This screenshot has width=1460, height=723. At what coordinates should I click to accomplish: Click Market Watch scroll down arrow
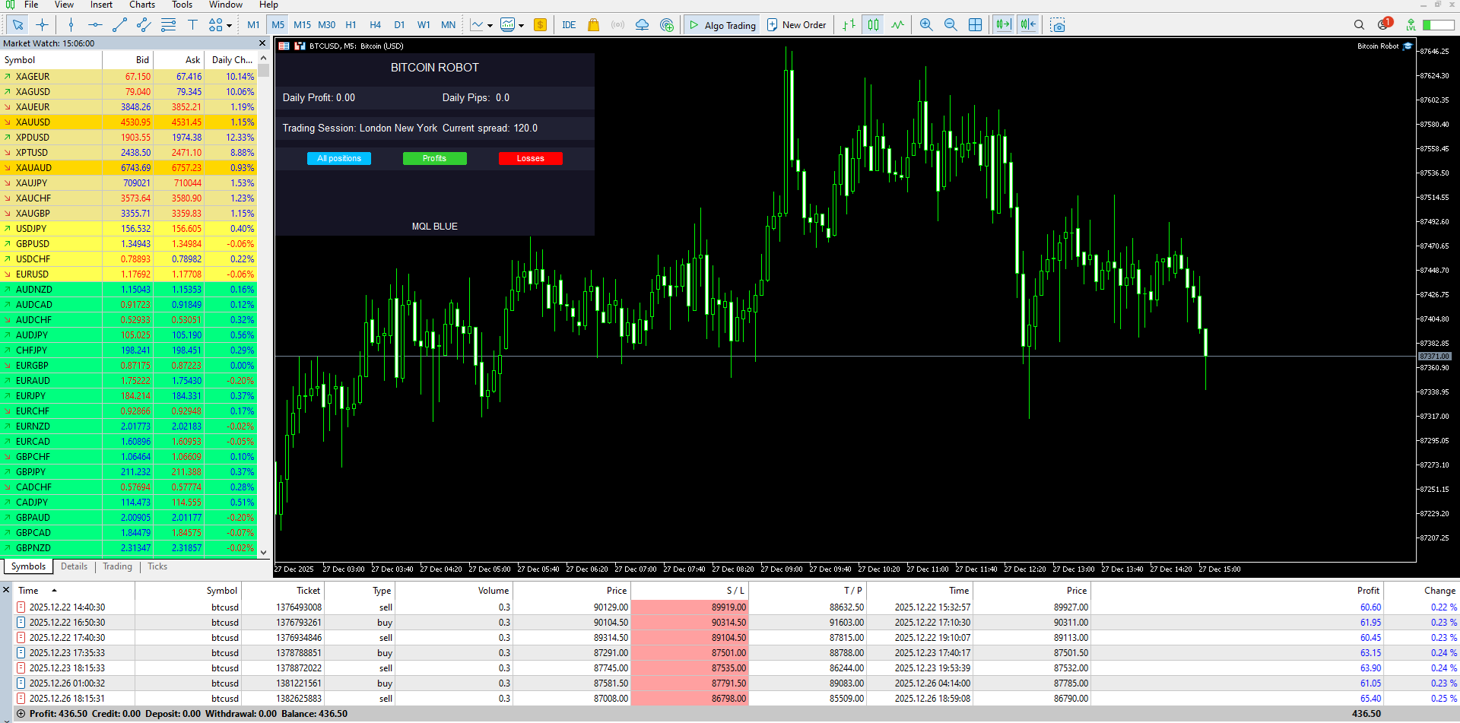coord(264,553)
